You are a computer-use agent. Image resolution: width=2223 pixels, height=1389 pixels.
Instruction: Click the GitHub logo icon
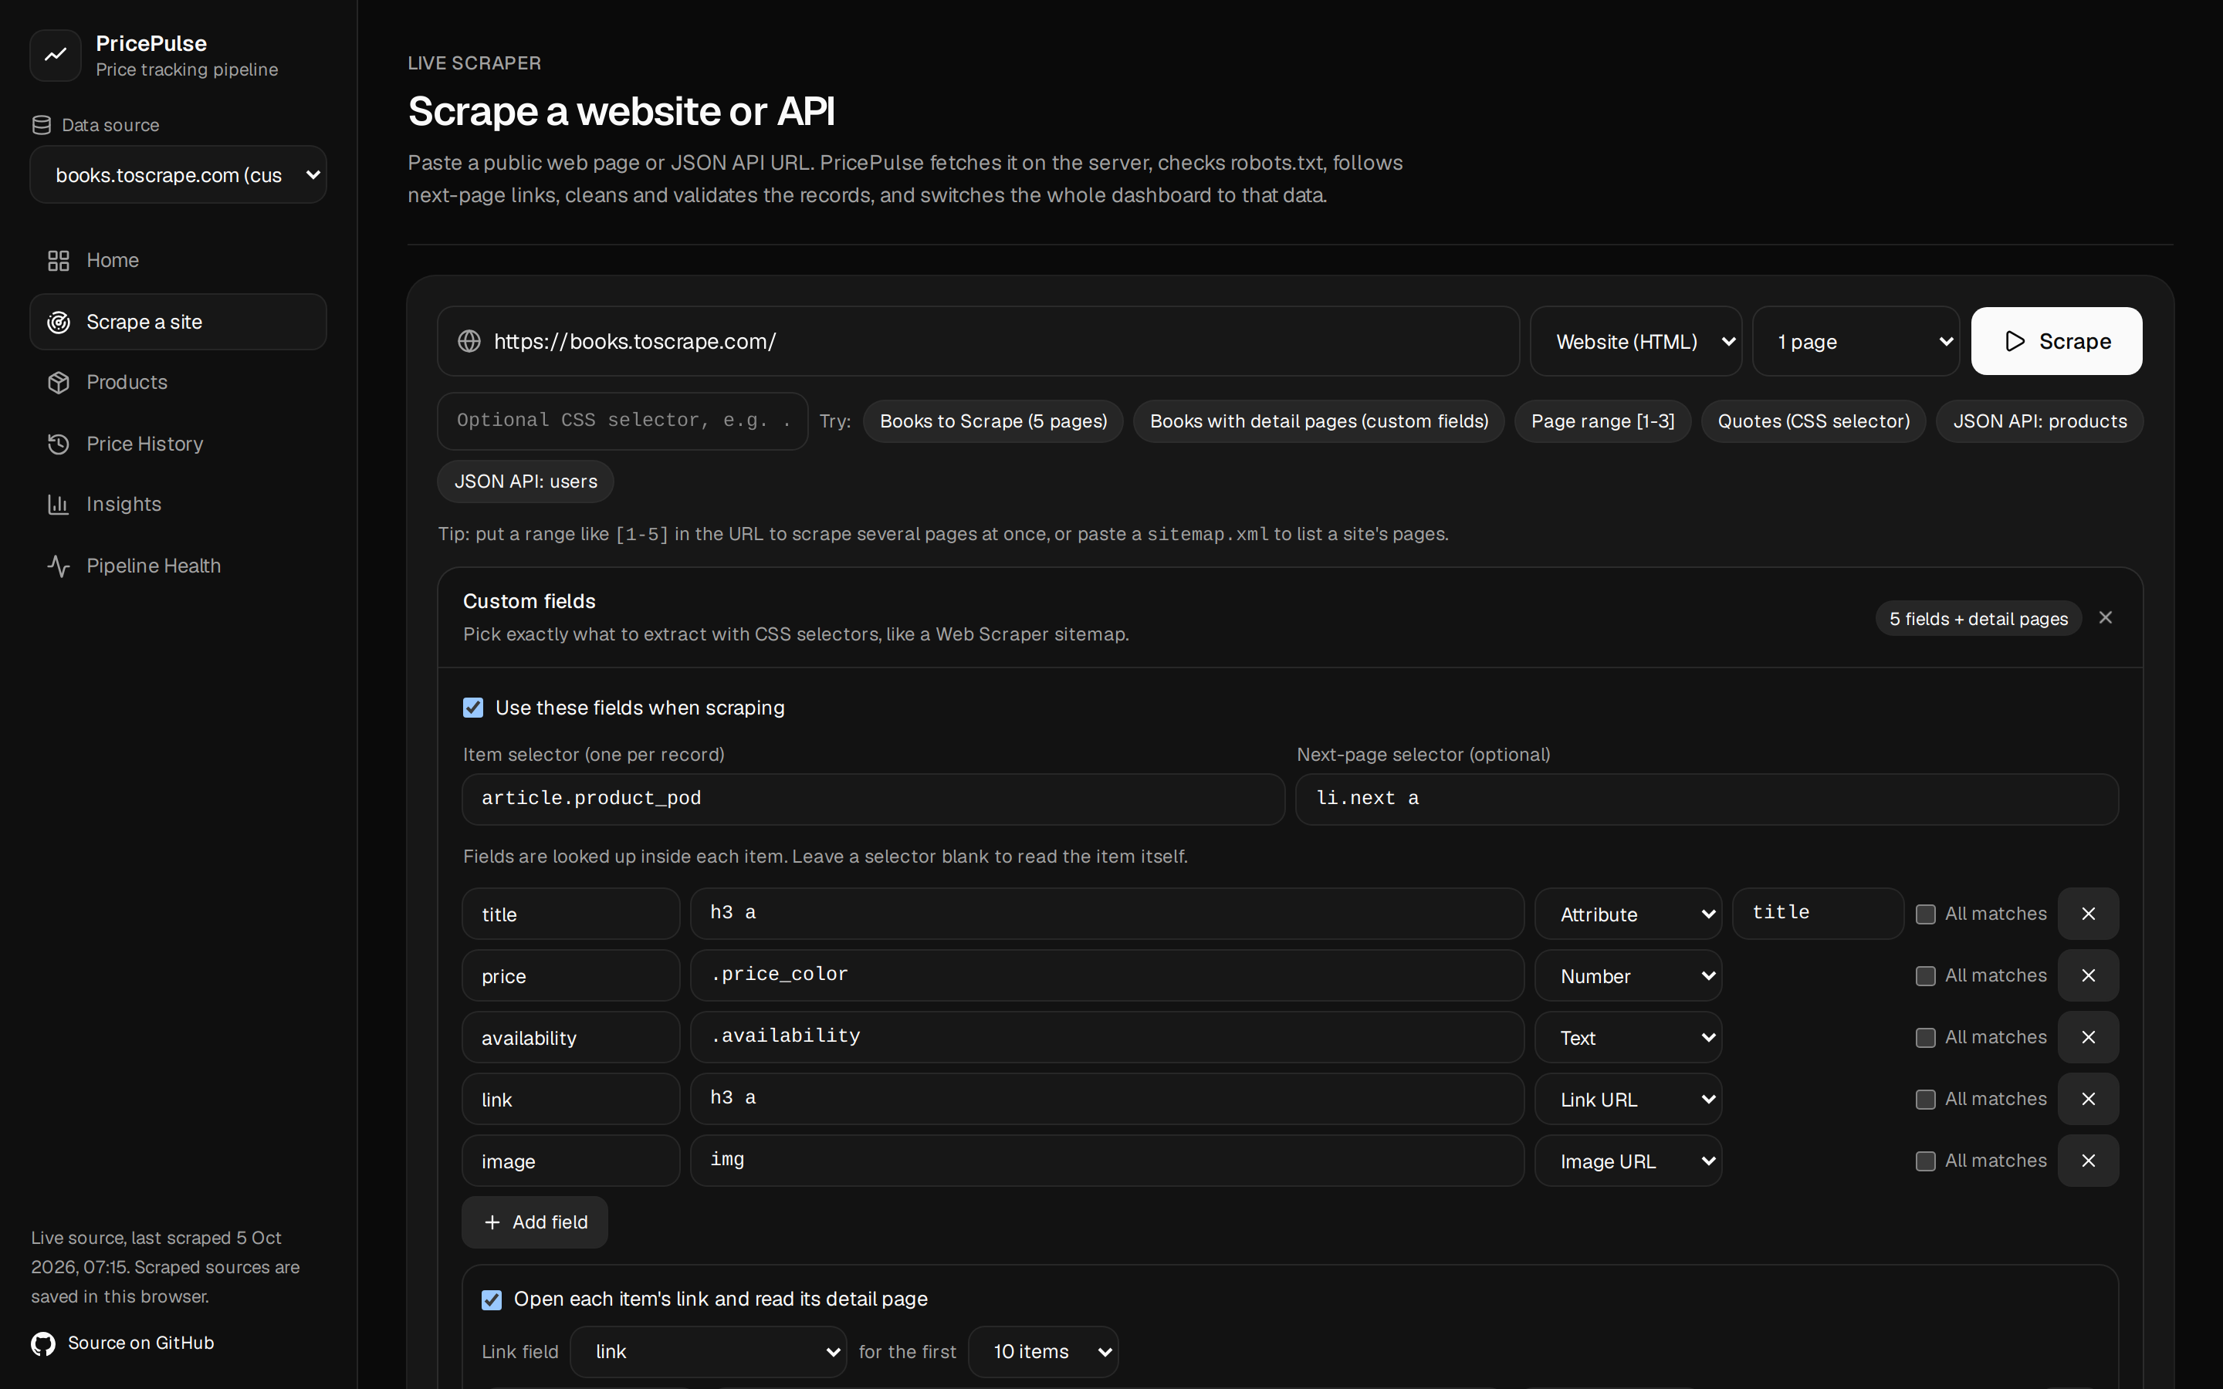point(43,1344)
